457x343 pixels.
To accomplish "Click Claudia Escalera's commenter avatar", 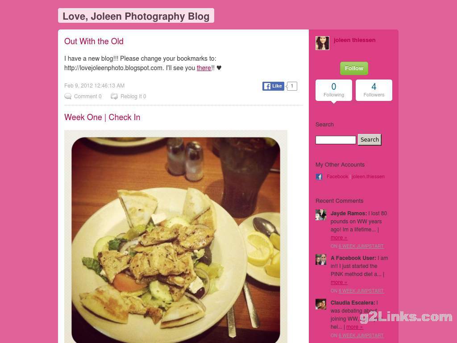I will coord(321,304).
